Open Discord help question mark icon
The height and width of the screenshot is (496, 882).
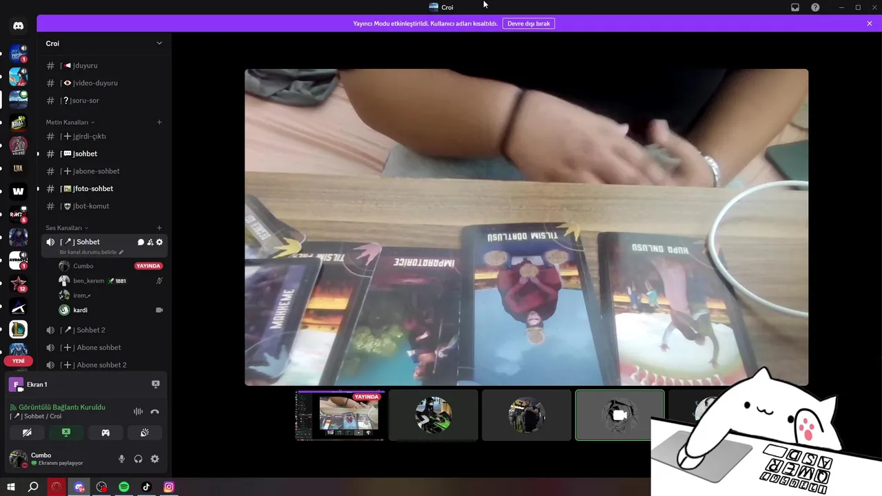tap(815, 8)
